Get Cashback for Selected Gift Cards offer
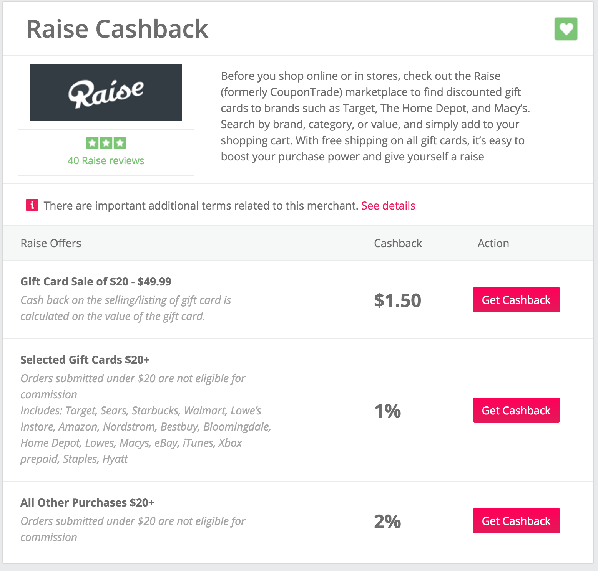The image size is (598, 571). (516, 410)
